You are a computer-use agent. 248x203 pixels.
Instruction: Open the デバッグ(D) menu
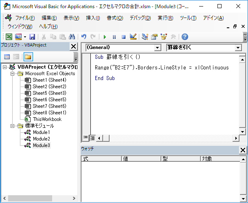[x=140, y=18]
